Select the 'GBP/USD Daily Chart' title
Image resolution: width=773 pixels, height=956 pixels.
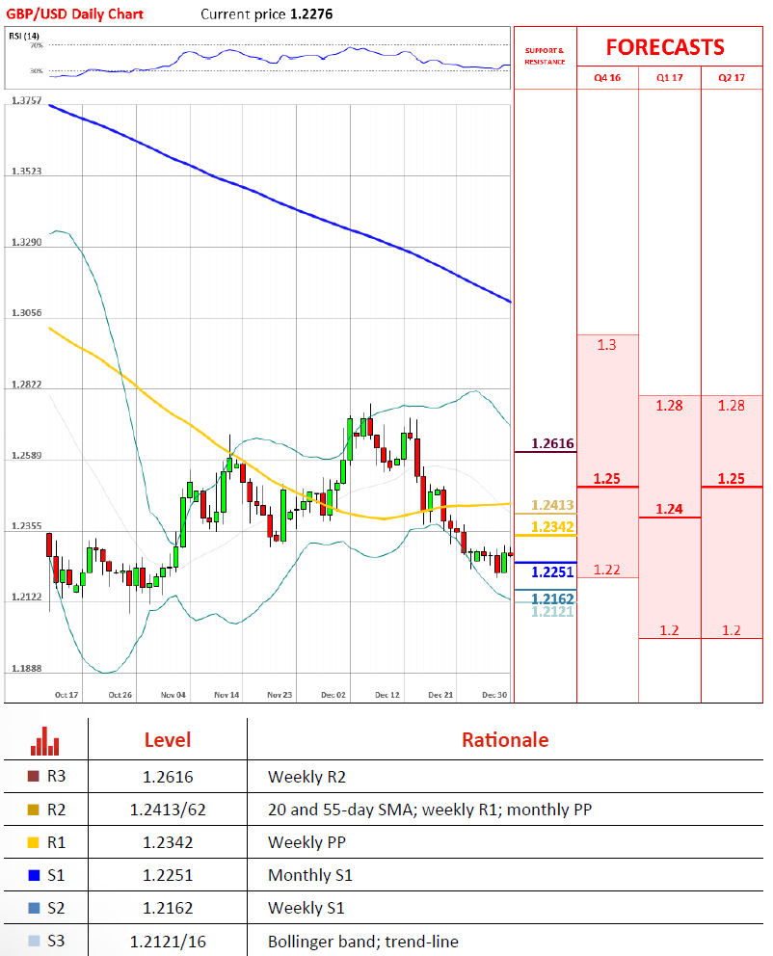coord(74,14)
